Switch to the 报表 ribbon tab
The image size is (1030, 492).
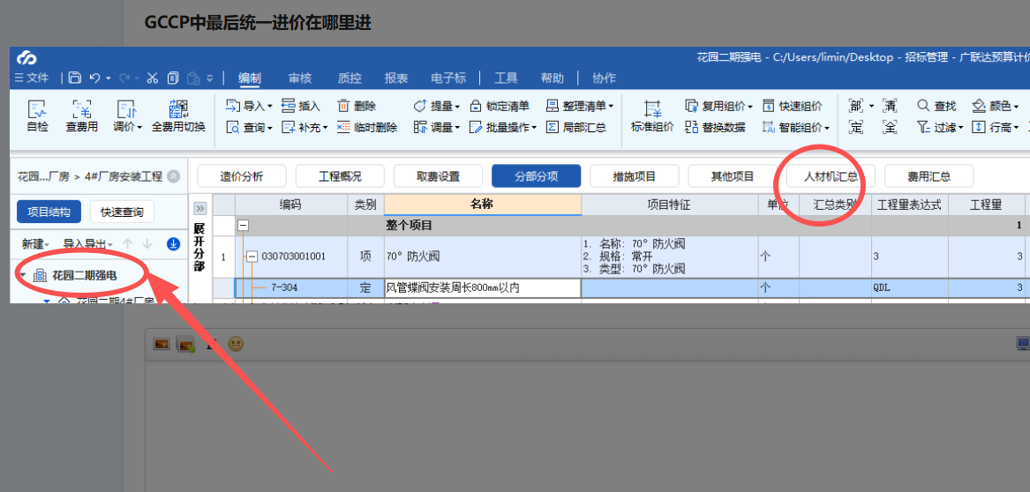[396, 78]
